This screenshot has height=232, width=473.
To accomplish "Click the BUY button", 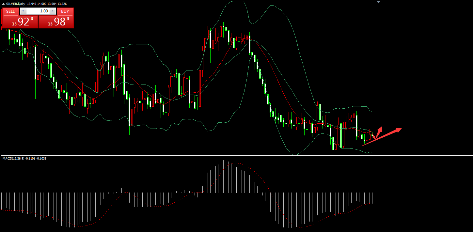I will [65, 11].
